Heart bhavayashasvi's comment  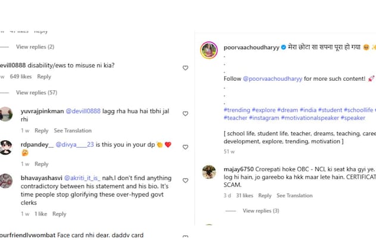[x=185, y=181]
